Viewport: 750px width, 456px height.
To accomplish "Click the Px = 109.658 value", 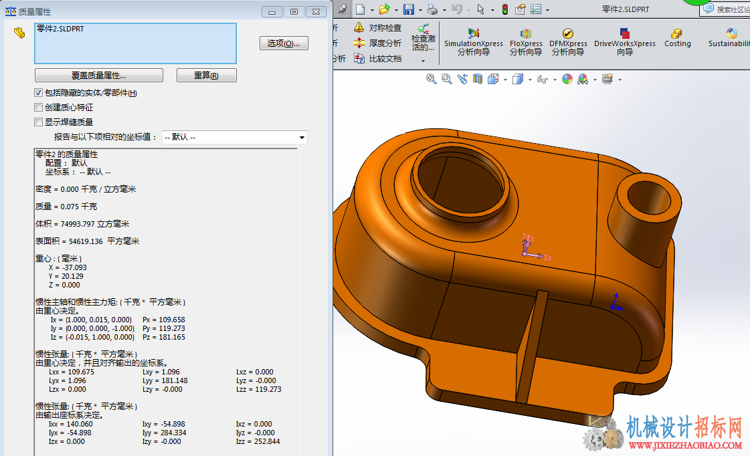I will coord(164,320).
